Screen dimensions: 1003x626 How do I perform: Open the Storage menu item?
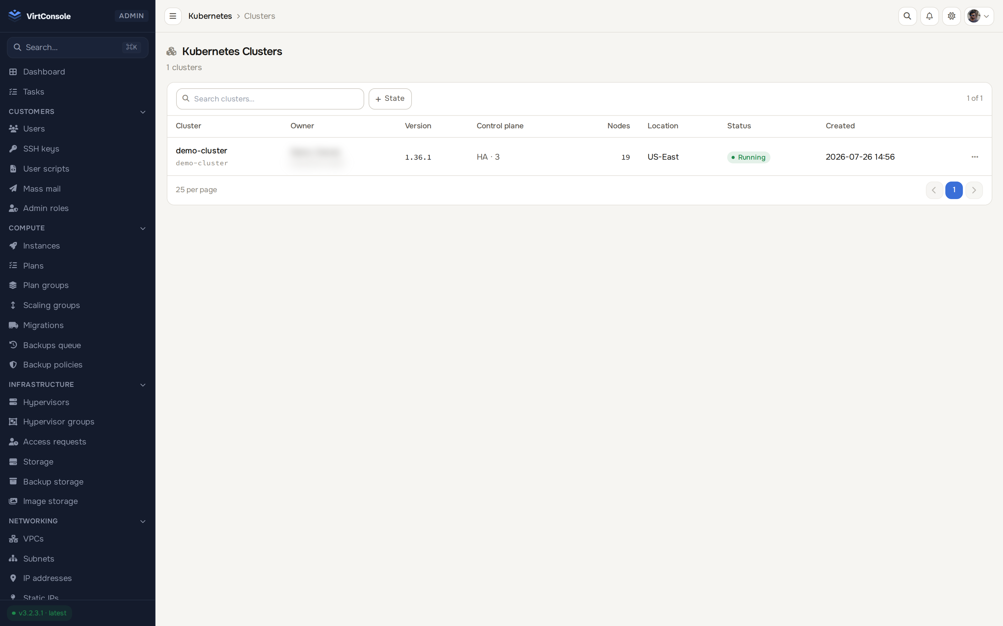(x=77, y=462)
